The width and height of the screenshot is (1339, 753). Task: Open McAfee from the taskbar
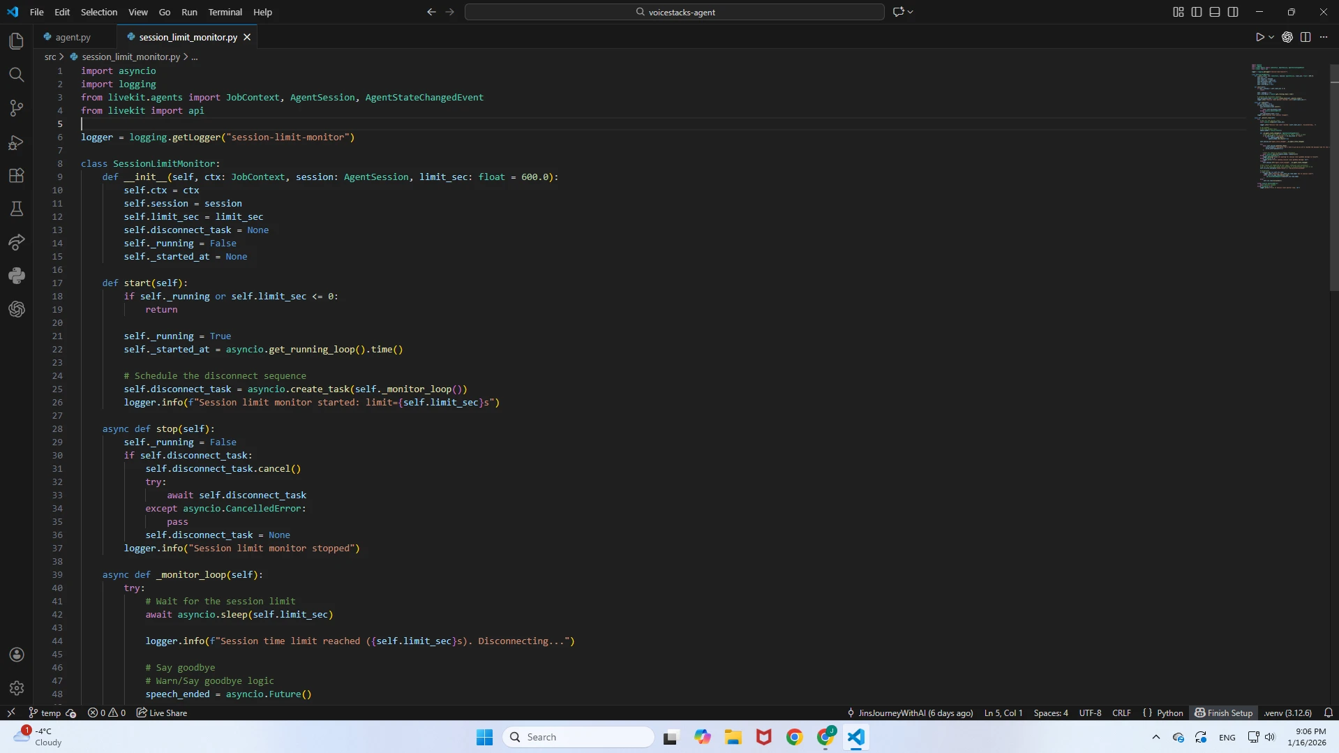pyautogui.click(x=763, y=737)
